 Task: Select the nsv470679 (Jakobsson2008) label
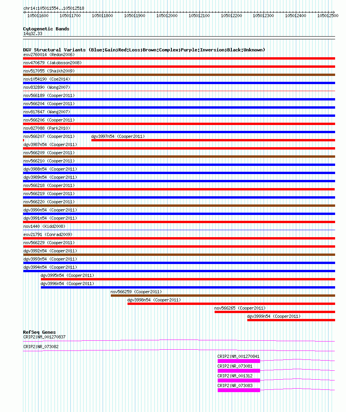click(52, 63)
